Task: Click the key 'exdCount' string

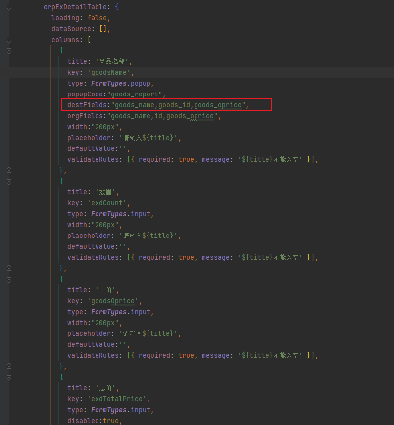Action: [106, 203]
